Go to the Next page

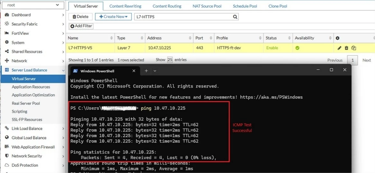(x=366, y=60)
